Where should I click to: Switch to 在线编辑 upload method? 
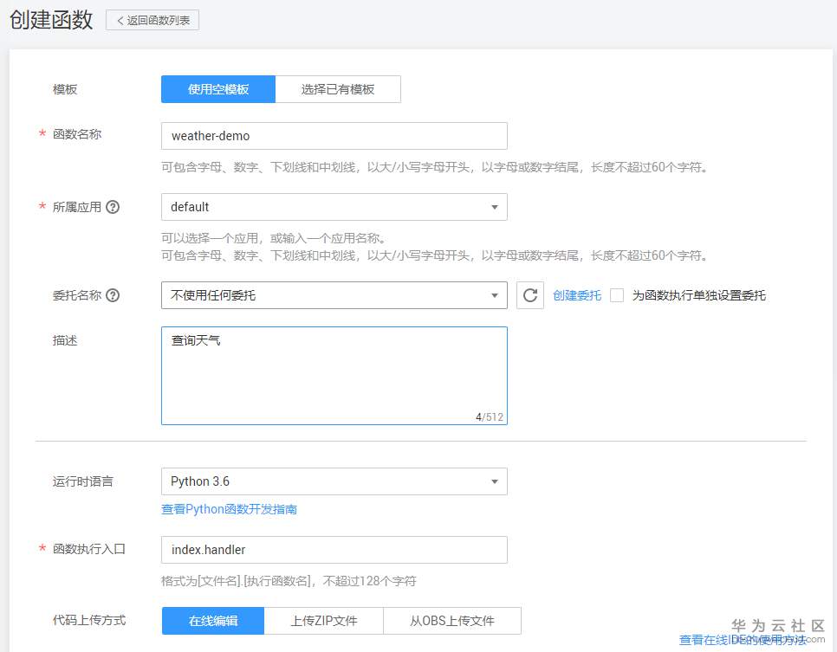coord(213,621)
